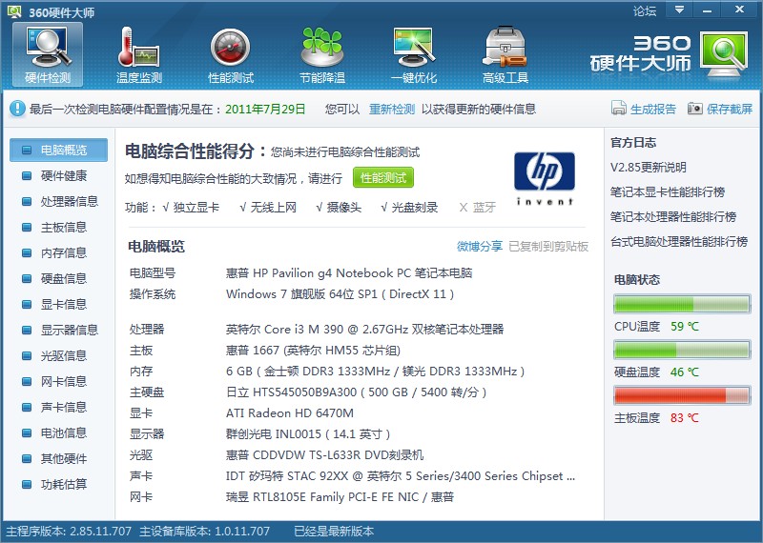Click the 独立显卡 feature label
The height and width of the screenshot is (543, 763).
point(196,208)
